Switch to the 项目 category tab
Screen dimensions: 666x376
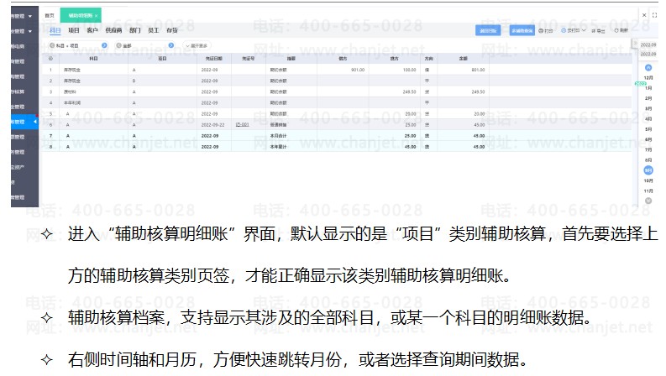click(x=74, y=30)
